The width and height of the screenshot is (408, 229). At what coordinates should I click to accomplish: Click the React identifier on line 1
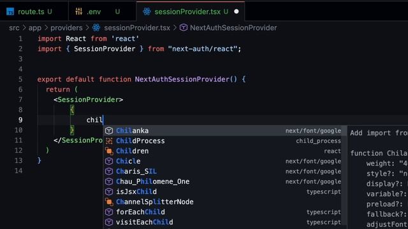coord(76,39)
